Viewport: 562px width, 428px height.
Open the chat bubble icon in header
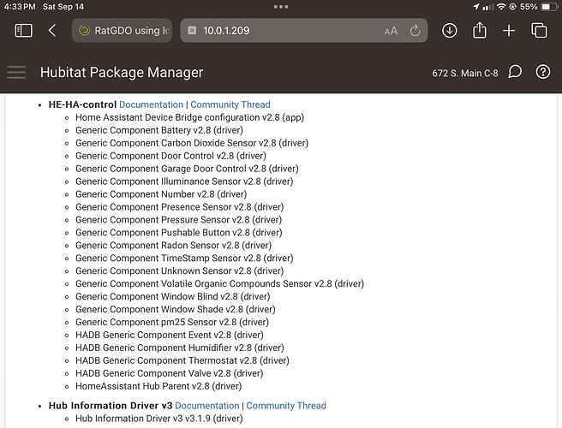515,72
